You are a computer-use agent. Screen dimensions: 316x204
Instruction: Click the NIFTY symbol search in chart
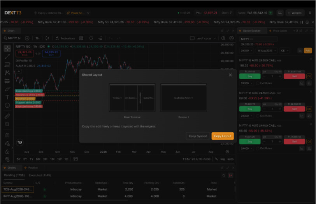click(12, 38)
